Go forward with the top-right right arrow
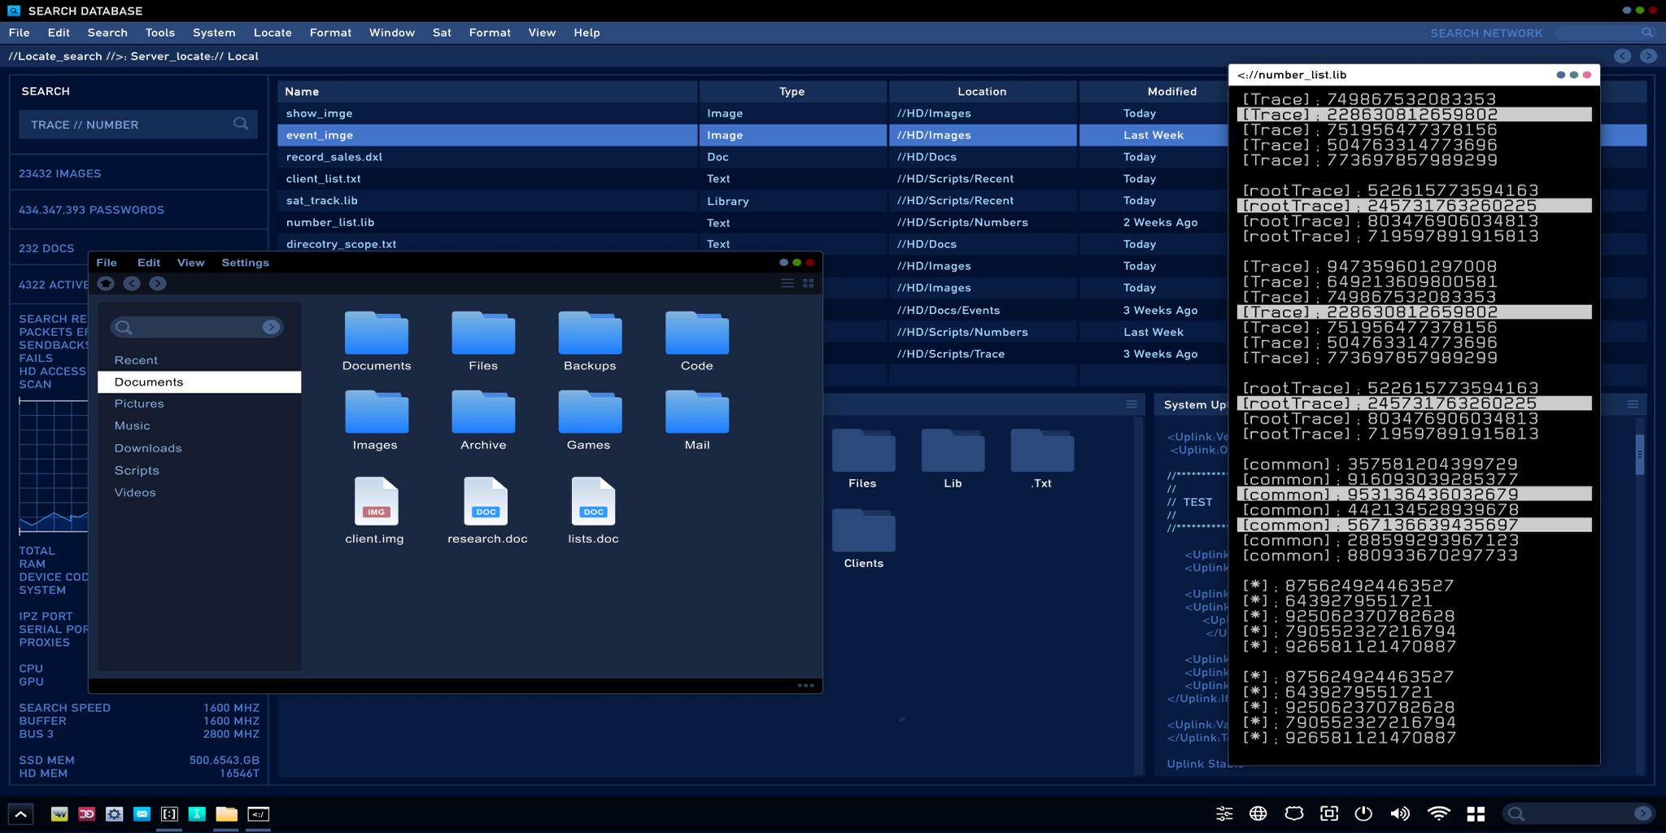 coord(1648,56)
